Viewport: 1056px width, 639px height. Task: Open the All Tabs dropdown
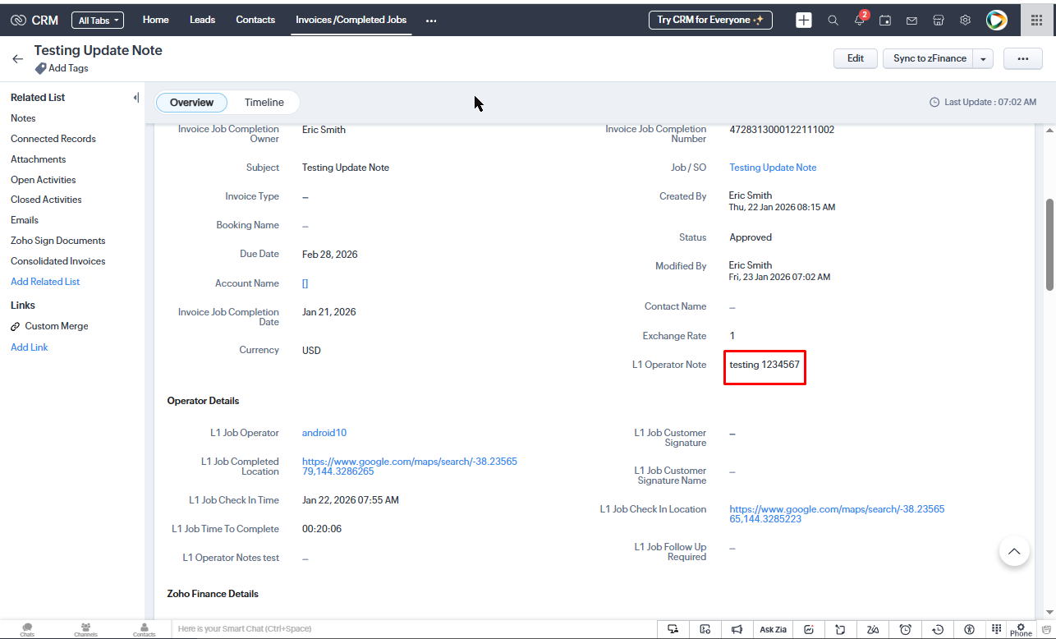pyautogui.click(x=98, y=20)
